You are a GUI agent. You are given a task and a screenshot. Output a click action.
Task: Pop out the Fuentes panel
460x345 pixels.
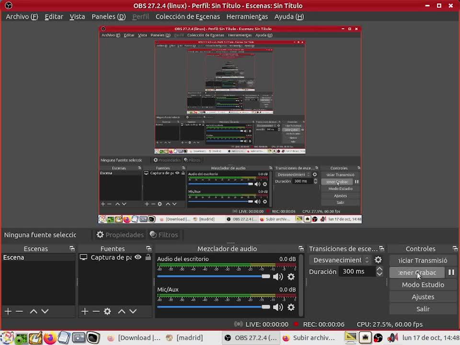149,249
